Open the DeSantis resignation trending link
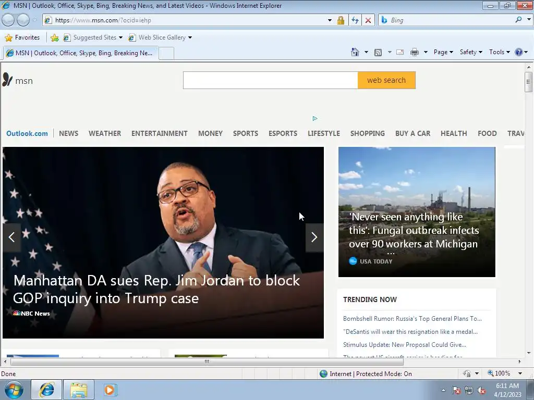The image size is (534, 400). coord(410,332)
